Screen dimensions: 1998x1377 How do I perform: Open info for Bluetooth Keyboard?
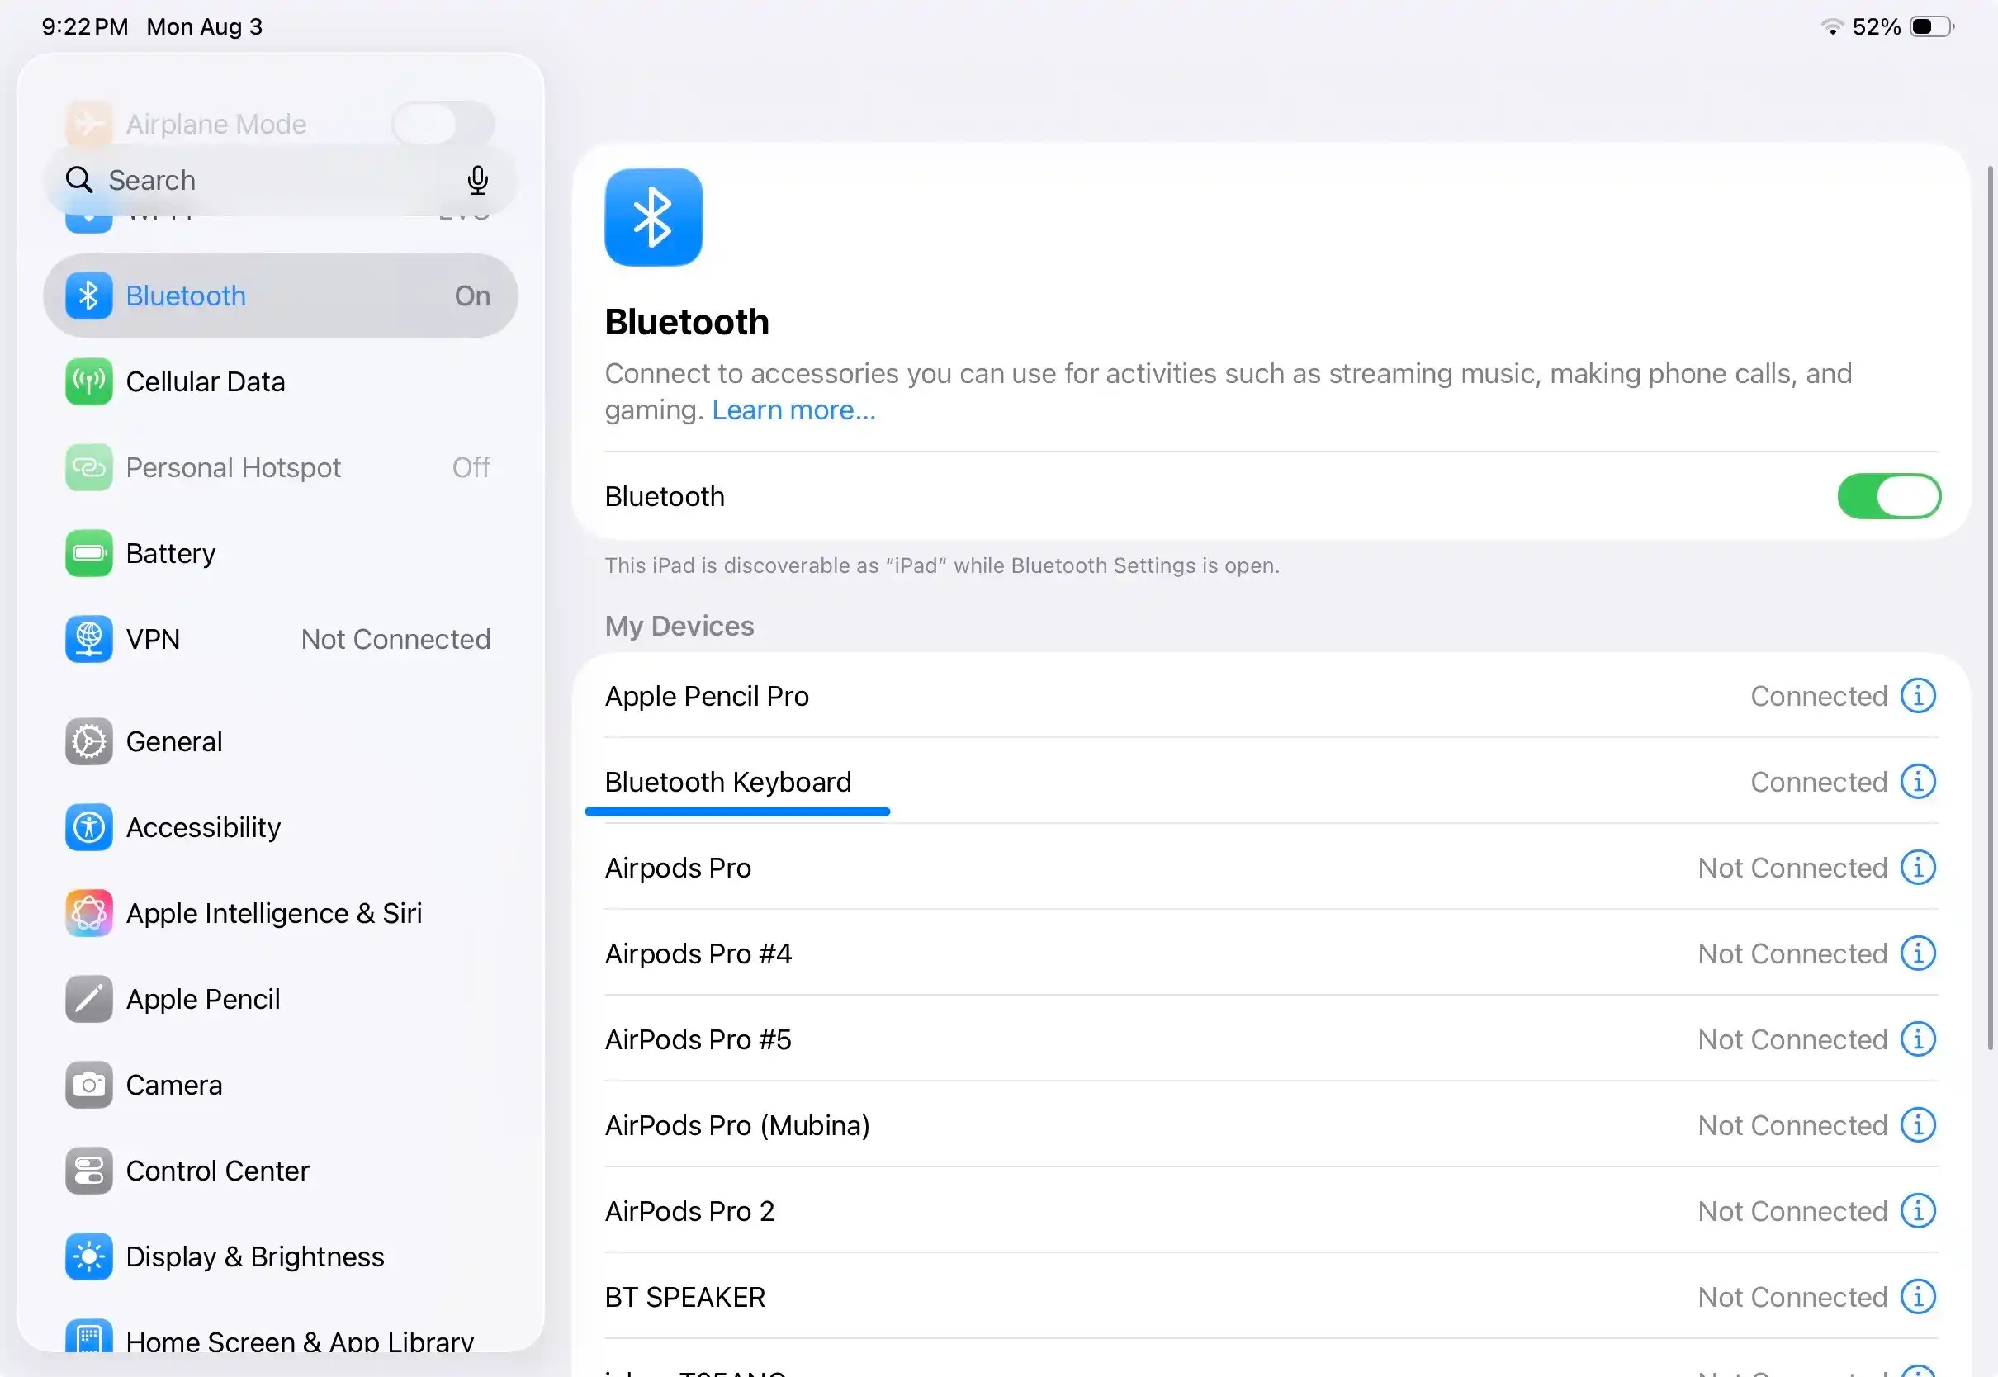pos(1918,782)
